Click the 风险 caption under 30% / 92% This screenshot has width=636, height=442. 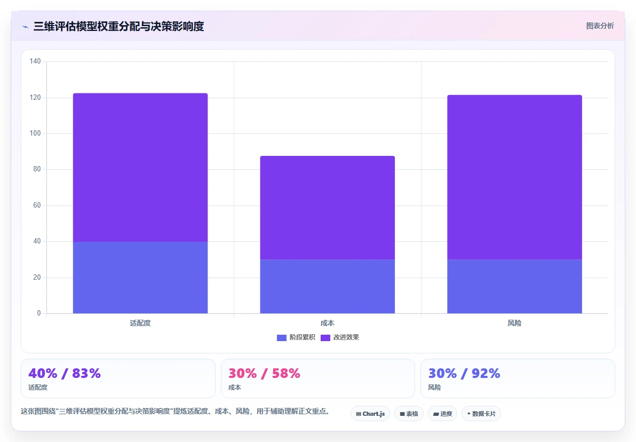coord(434,387)
